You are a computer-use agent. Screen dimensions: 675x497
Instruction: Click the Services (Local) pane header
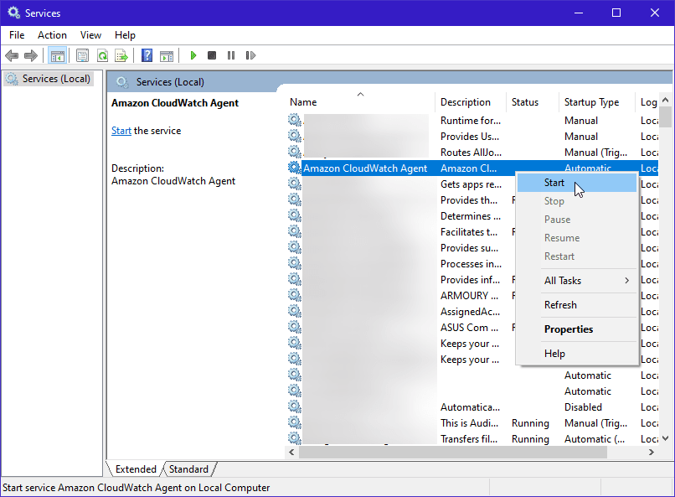pyautogui.click(x=170, y=82)
